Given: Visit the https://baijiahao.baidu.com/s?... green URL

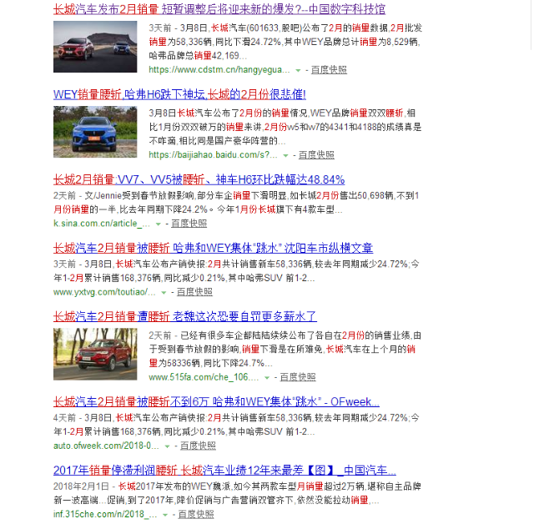Looking at the screenshot, I should coord(213,155).
